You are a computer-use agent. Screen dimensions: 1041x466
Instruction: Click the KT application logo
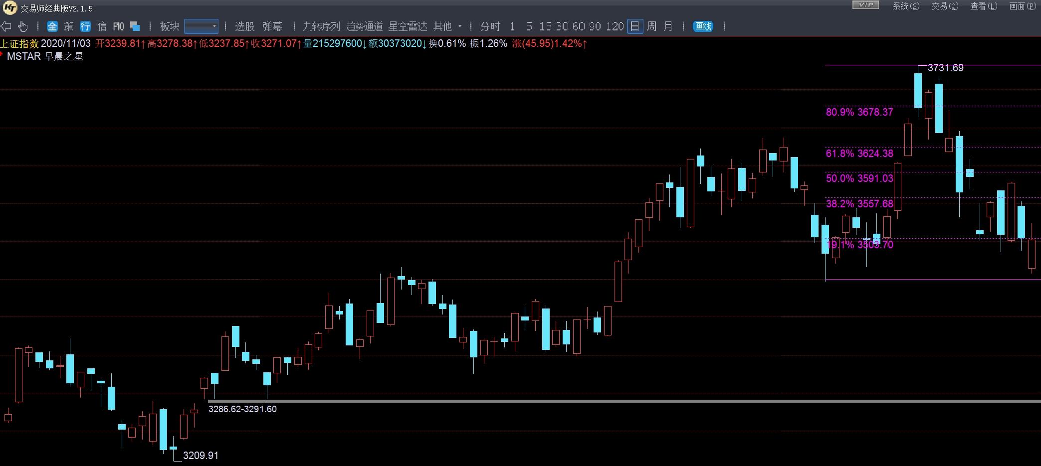(9, 8)
